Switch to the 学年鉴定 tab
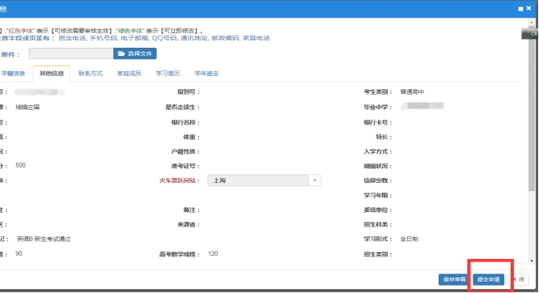 [206, 73]
